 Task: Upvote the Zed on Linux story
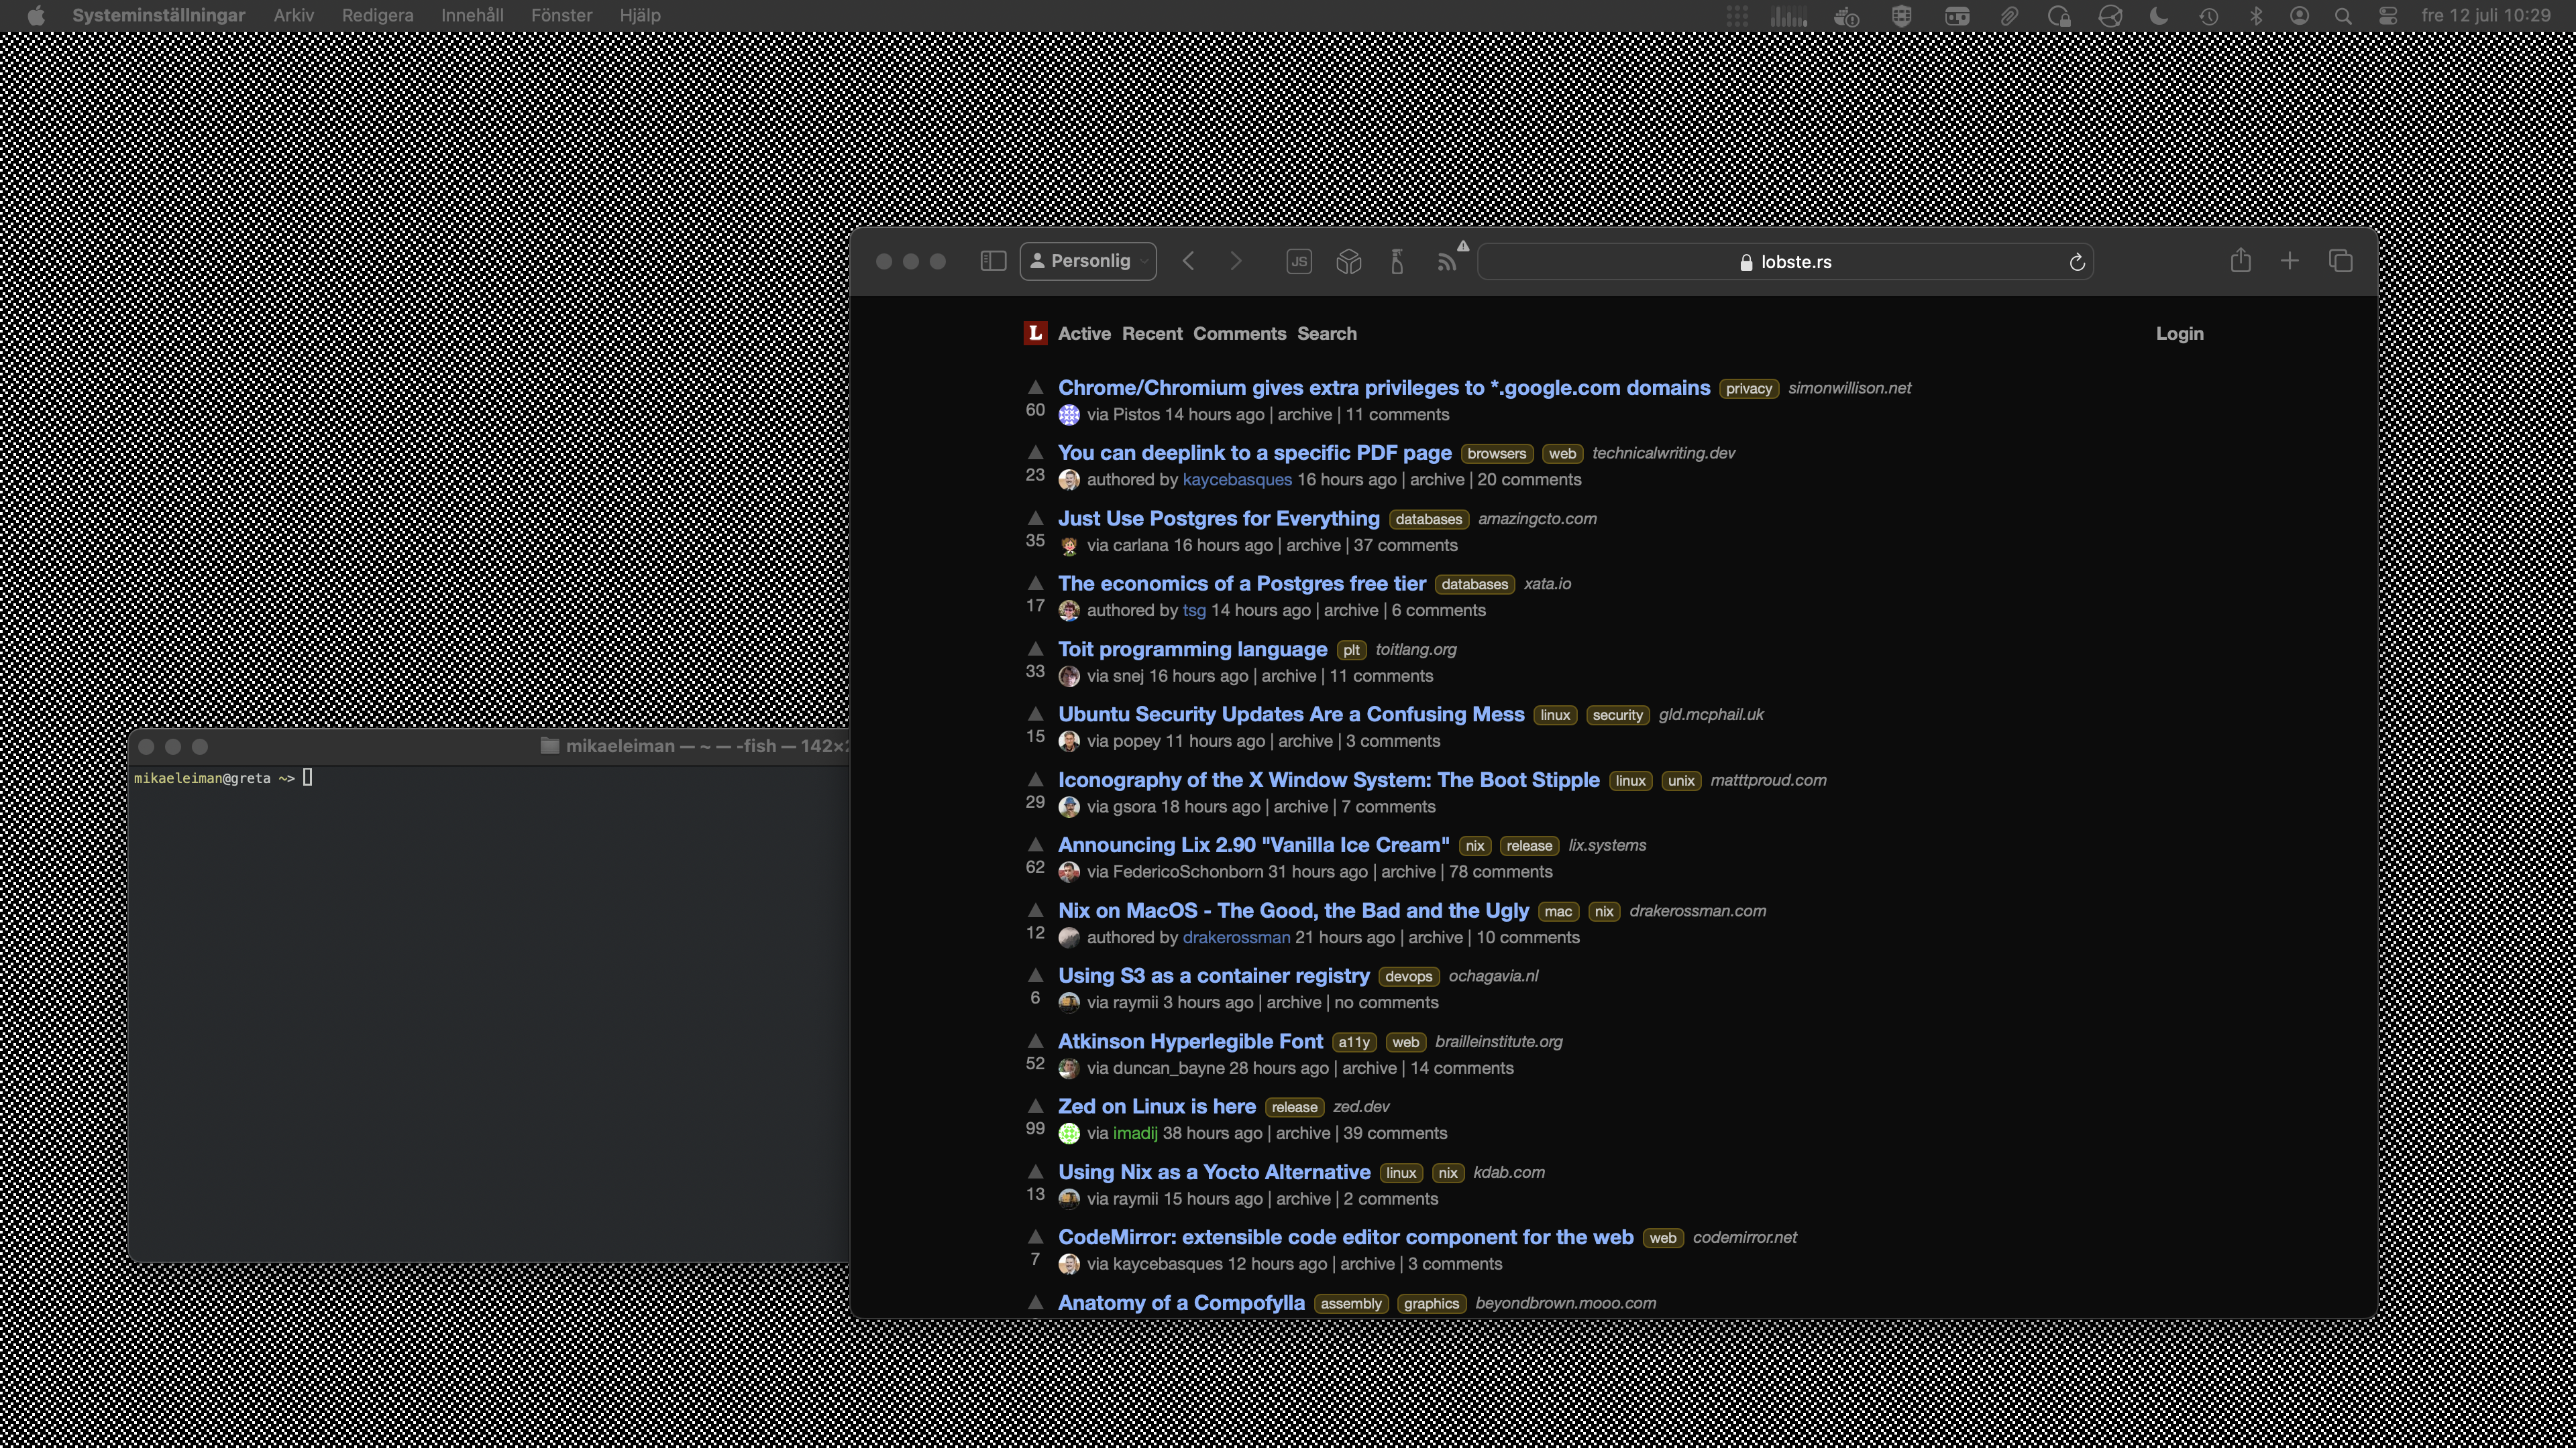[x=1035, y=1105]
